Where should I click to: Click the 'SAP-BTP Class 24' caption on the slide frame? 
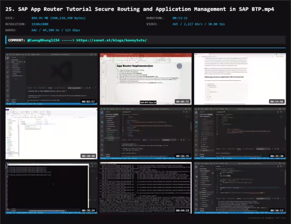point(148,102)
